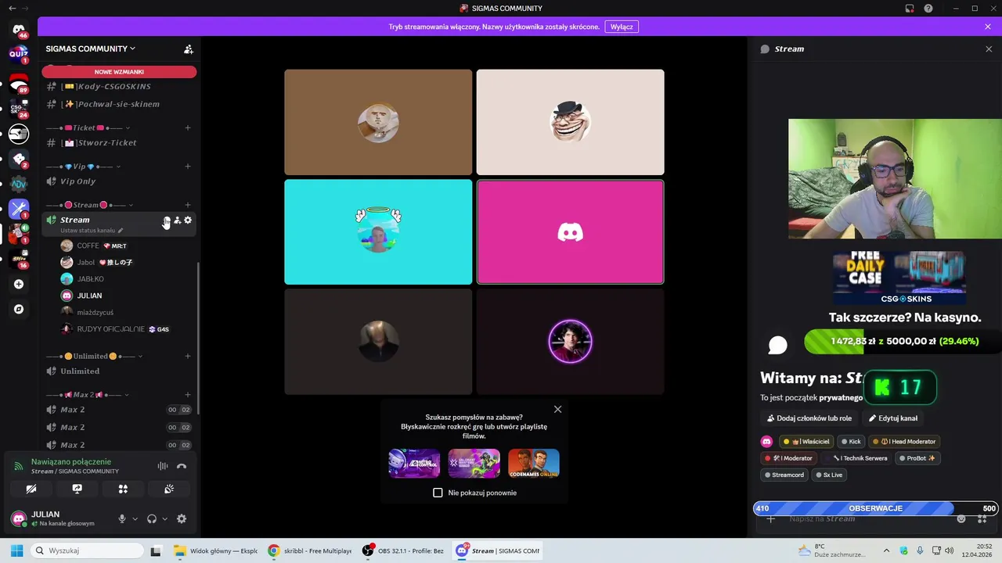The width and height of the screenshot is (1002, 563).
Task: Click 'Edytuj kanał' button
Action: 893,418
